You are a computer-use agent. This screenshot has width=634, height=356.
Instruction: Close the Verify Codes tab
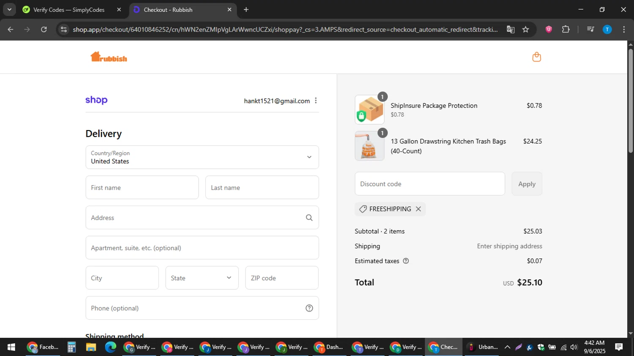[119, 10]
